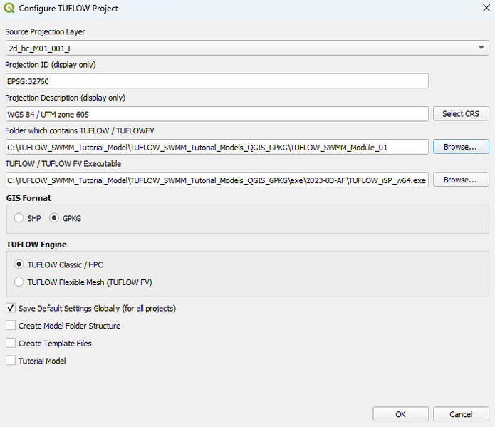The height and width of the screenshot is (427, 495).
Task: Tick the Create Template Files checkbox
Action: [x=11, y=343]
